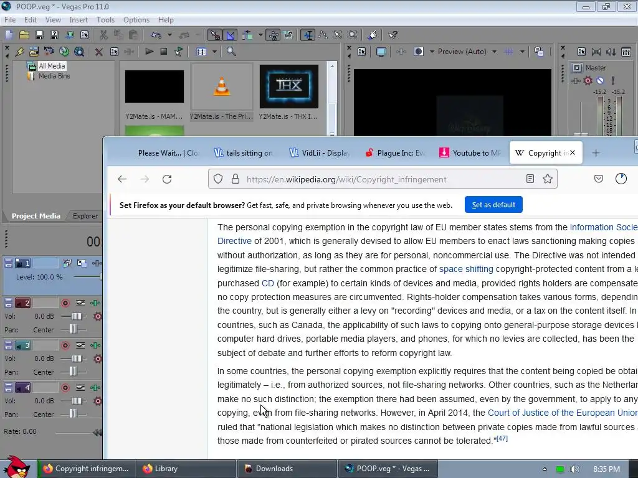The height and width of the screenshot is (478, 638).
Task: Reload the Wikipedia page
Action: click(x=167, y=179)
